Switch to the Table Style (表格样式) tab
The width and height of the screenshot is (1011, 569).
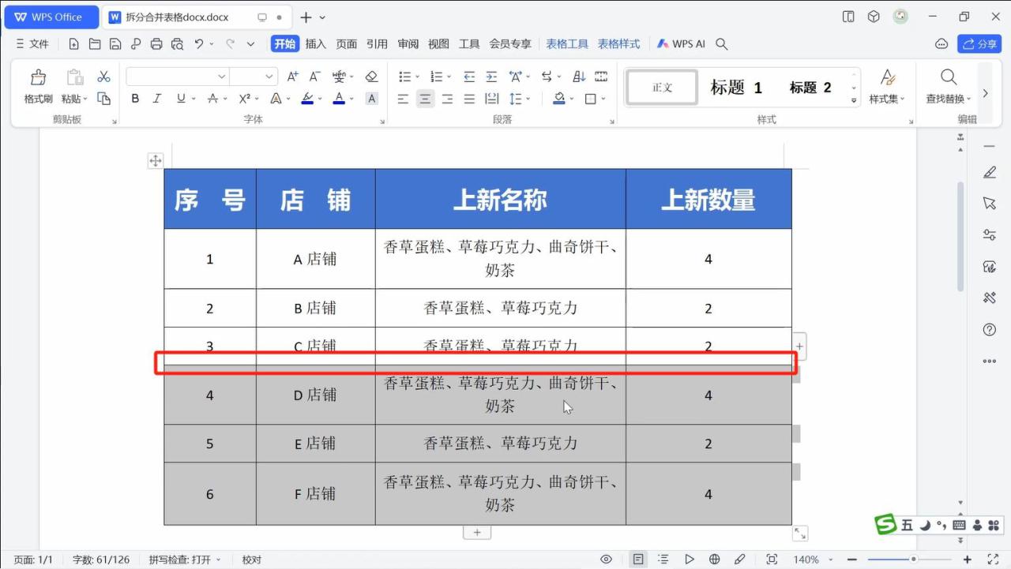(619, 44)
